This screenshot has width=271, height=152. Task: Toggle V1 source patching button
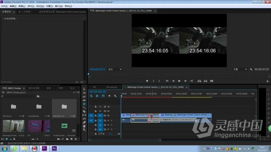click(x=91, y=116)
